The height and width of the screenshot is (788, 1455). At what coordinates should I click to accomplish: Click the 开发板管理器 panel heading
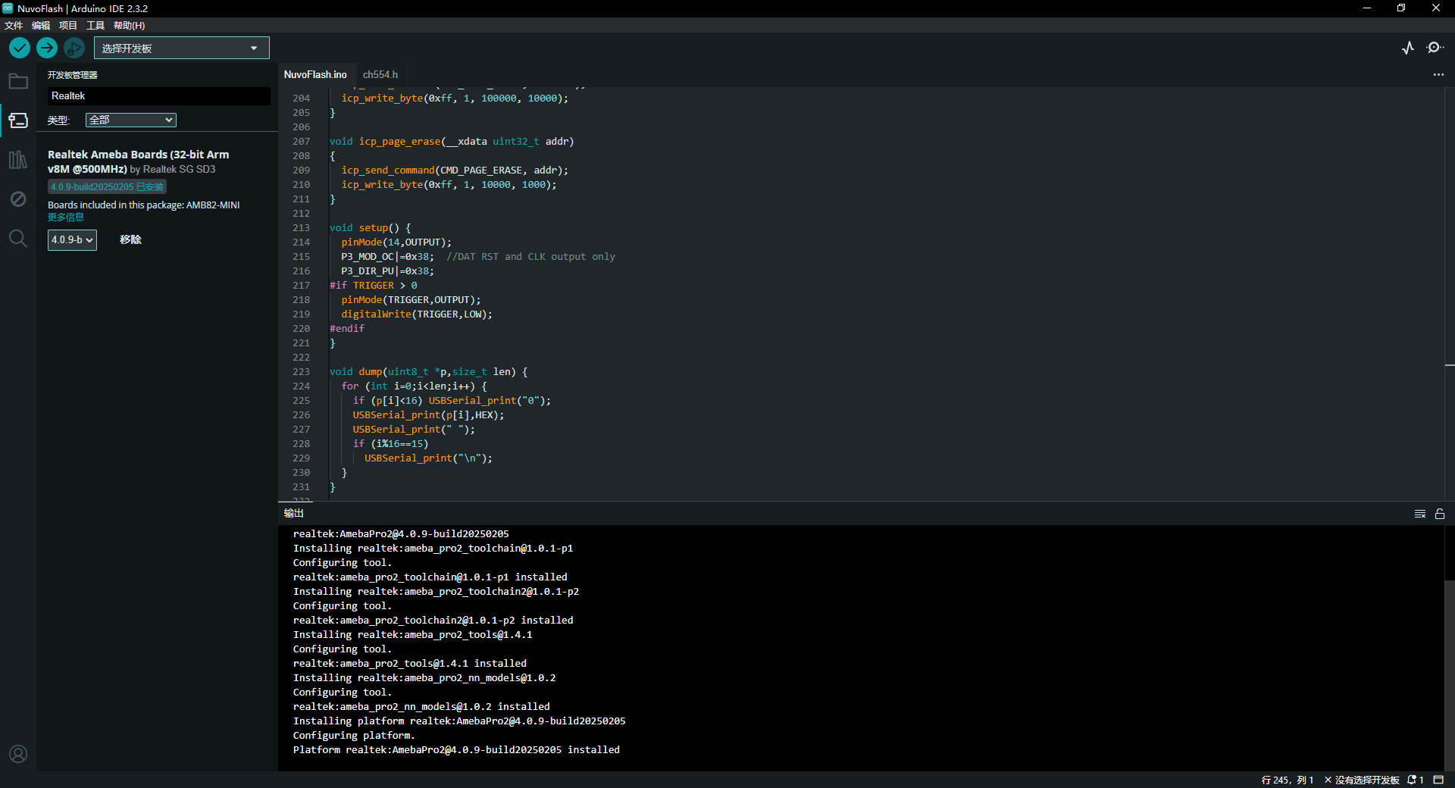(x=73, y=75)
